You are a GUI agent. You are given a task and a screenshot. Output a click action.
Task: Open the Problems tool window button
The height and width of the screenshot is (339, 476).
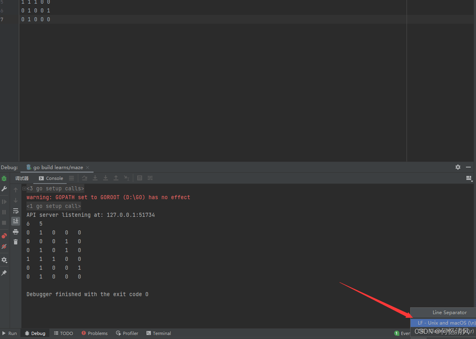coord(94,333)
